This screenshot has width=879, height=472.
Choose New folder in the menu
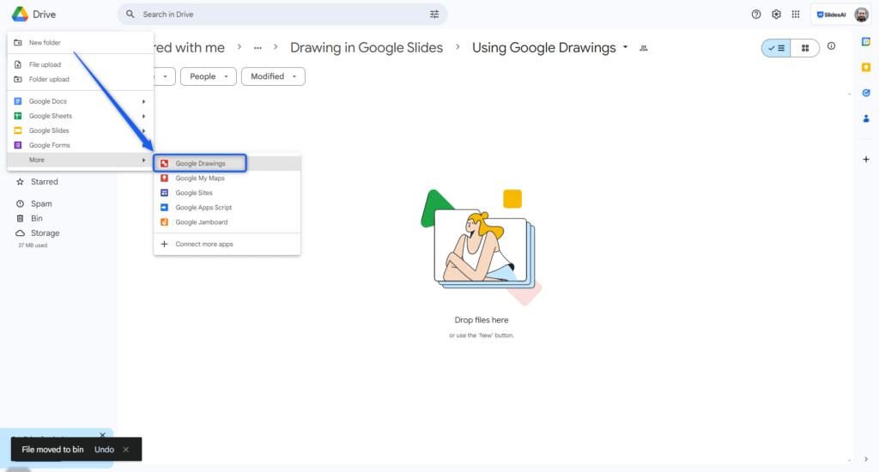click(x=45, y=42)
